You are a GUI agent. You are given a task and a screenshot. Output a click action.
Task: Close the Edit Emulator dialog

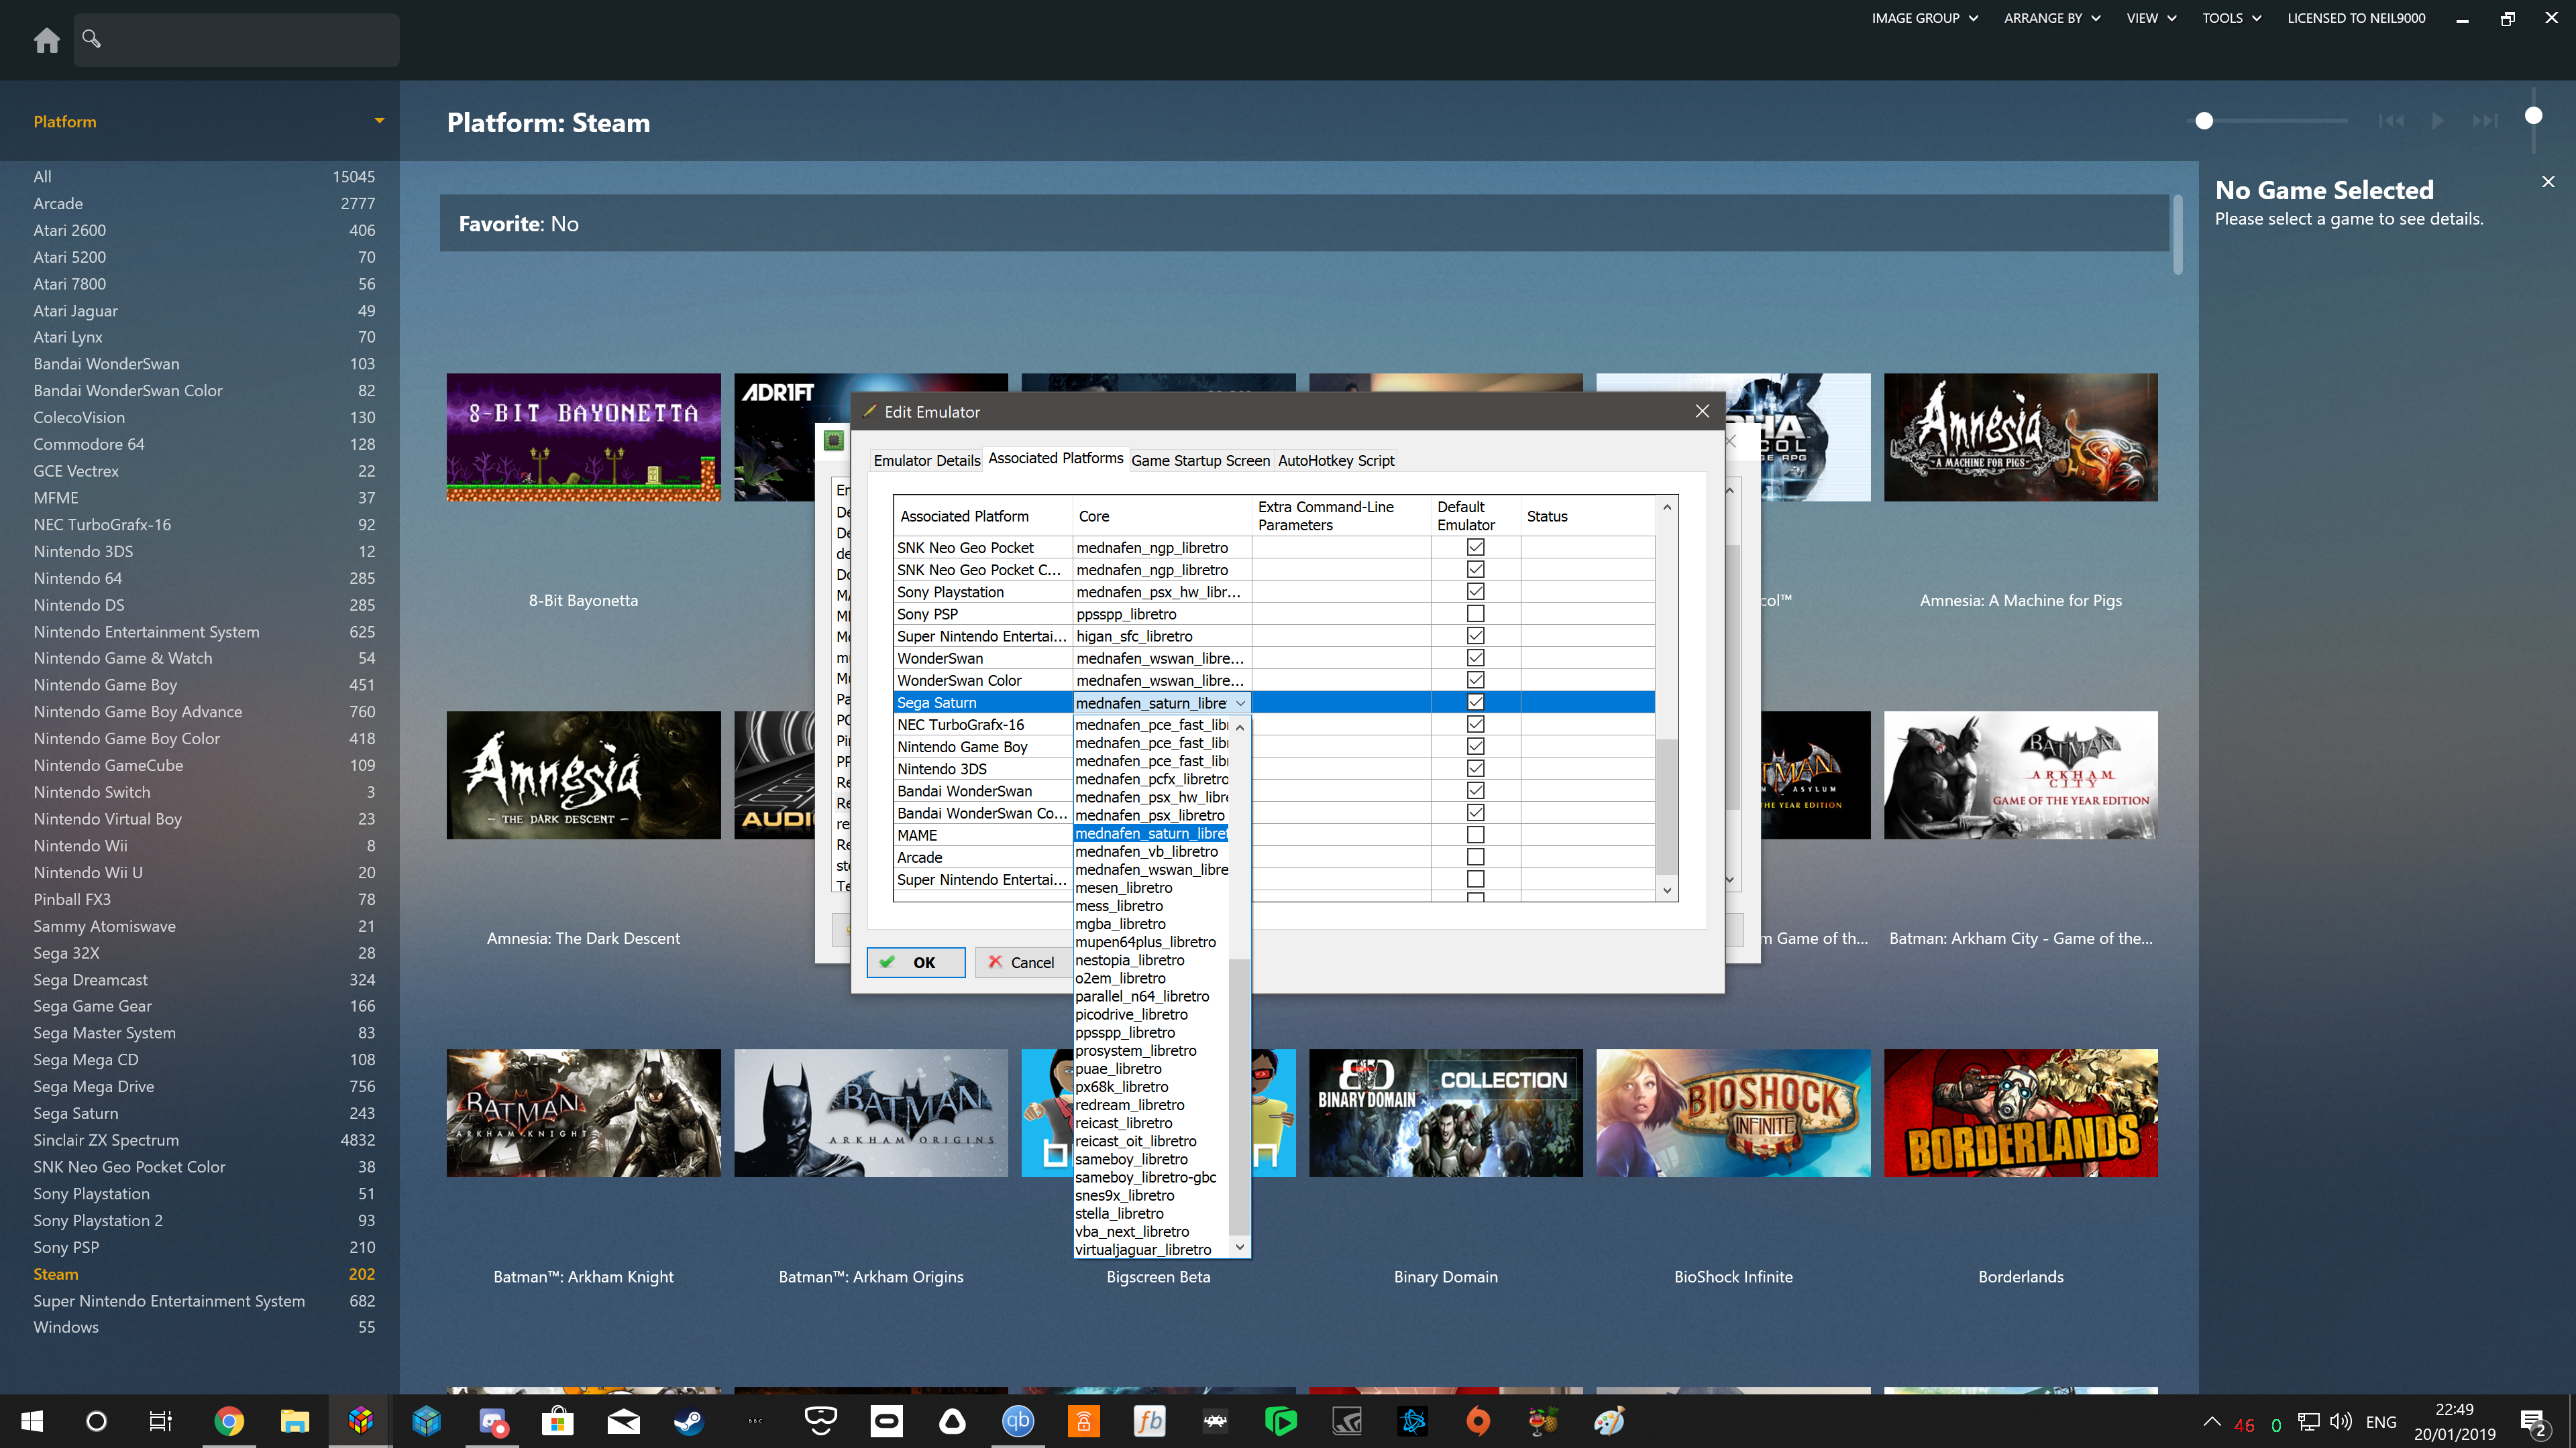[1702, 411]
